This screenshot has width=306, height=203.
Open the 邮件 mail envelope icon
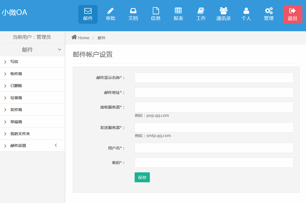pos(88,11)
